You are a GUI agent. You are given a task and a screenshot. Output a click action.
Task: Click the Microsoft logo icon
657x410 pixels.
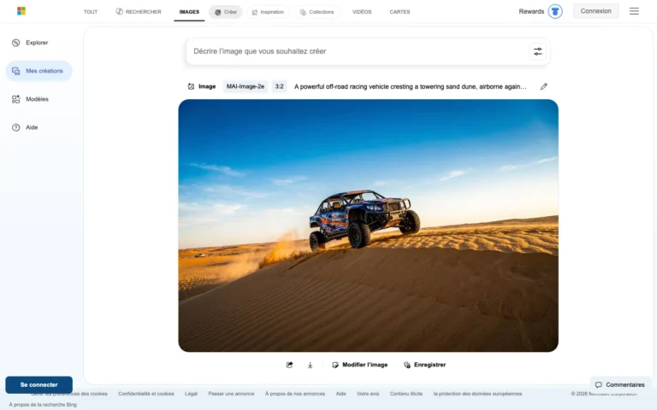point(21,11)
